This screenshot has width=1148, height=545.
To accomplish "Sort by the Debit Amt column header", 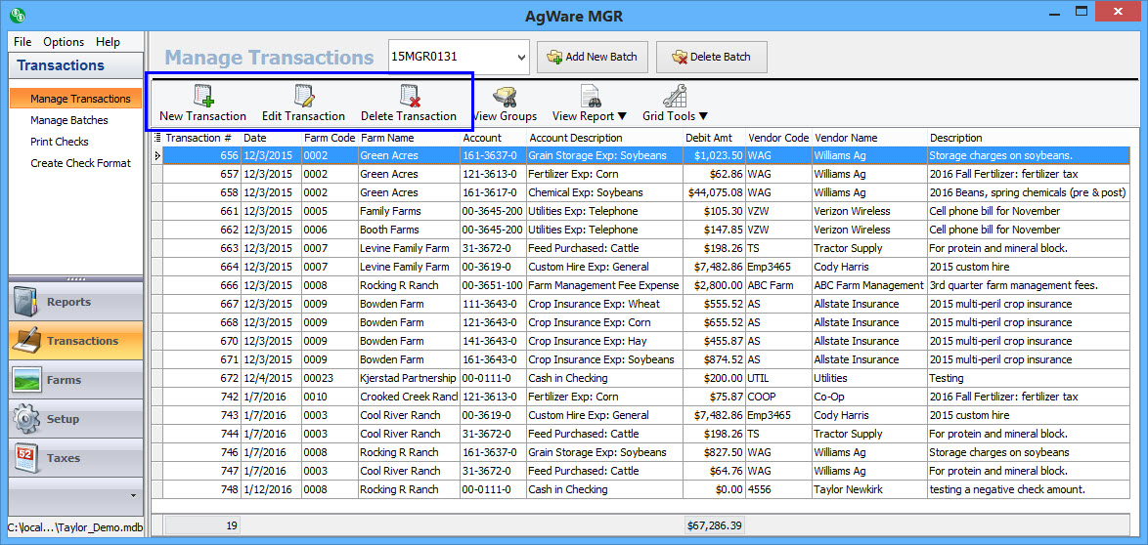I will pyautogui.click(x=713, y=138).
